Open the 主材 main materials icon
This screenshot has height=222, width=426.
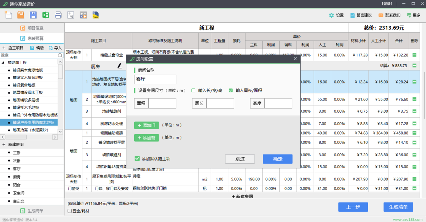tap(71, 15)
